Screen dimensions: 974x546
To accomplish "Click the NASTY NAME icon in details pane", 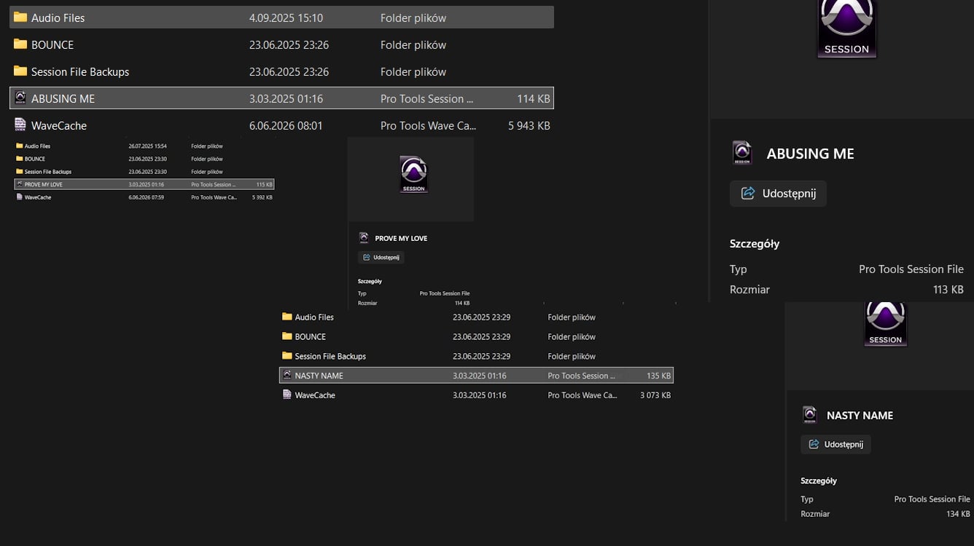I will tap(809, 415).
